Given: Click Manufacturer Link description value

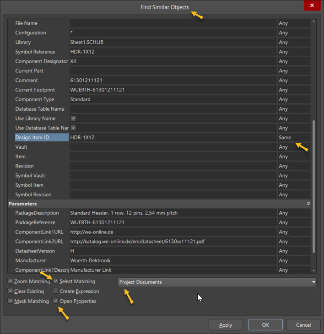Looking at the screenshot, I should 173,270.
